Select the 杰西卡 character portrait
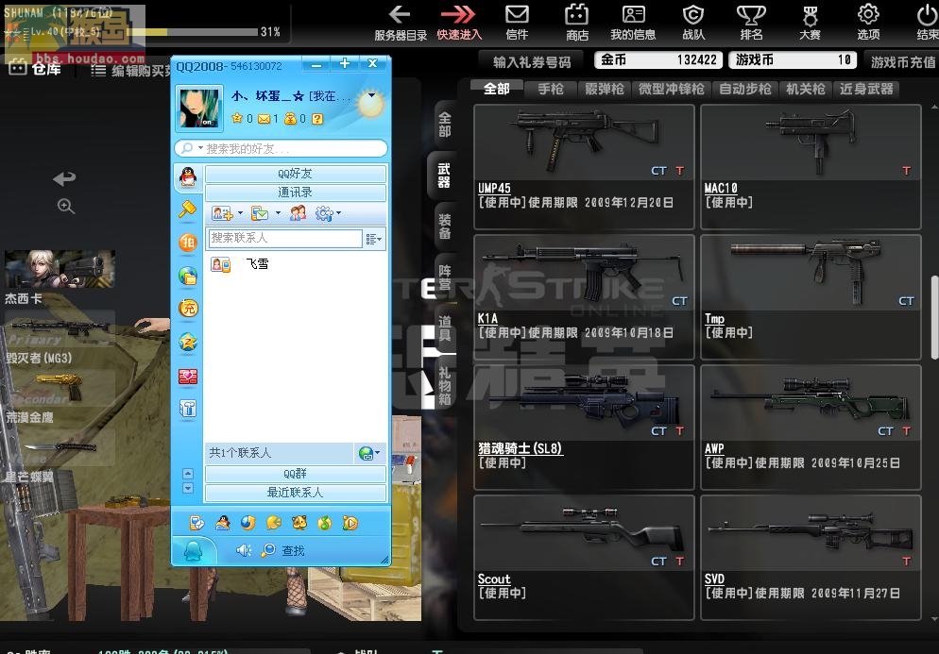 coord(60,269)
